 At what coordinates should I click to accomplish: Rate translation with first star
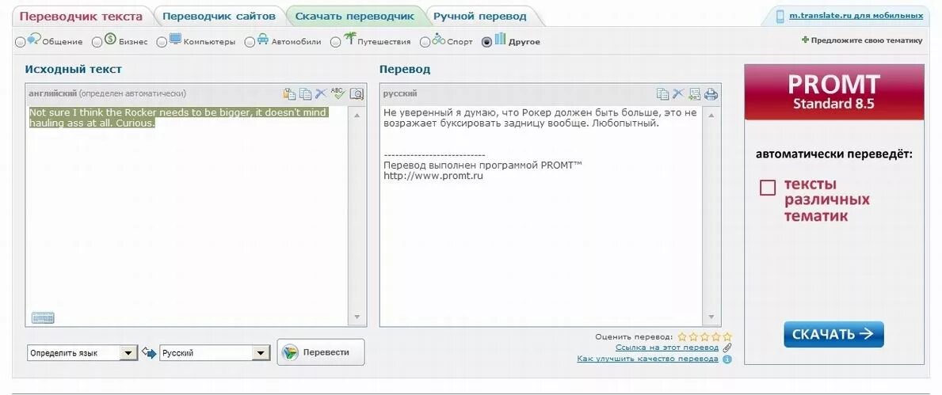682,336
